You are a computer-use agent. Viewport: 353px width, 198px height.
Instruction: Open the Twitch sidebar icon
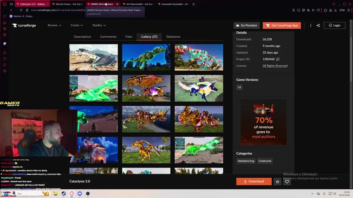coord(5,43)
